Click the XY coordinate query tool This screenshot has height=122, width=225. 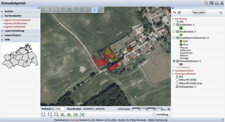coord(88,10)
